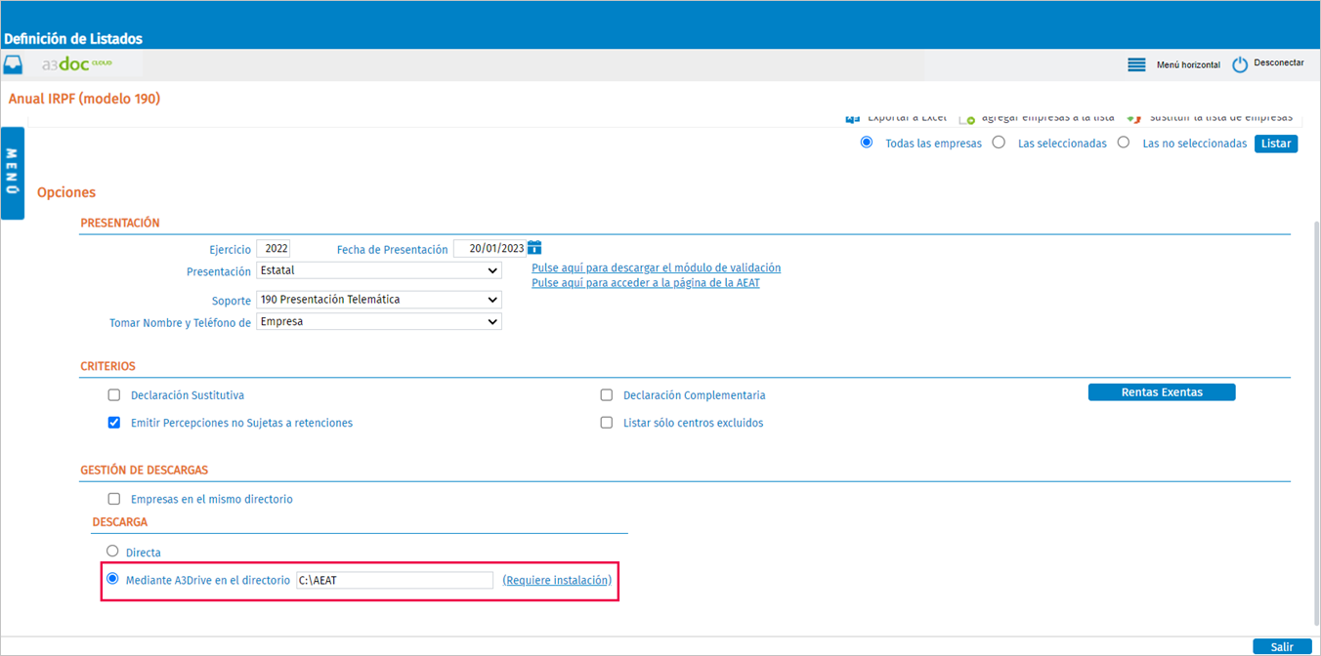Click the GESTIÓN DE DESCARGAS heading
Screen dimensions: 1321x656
point(144,470)
